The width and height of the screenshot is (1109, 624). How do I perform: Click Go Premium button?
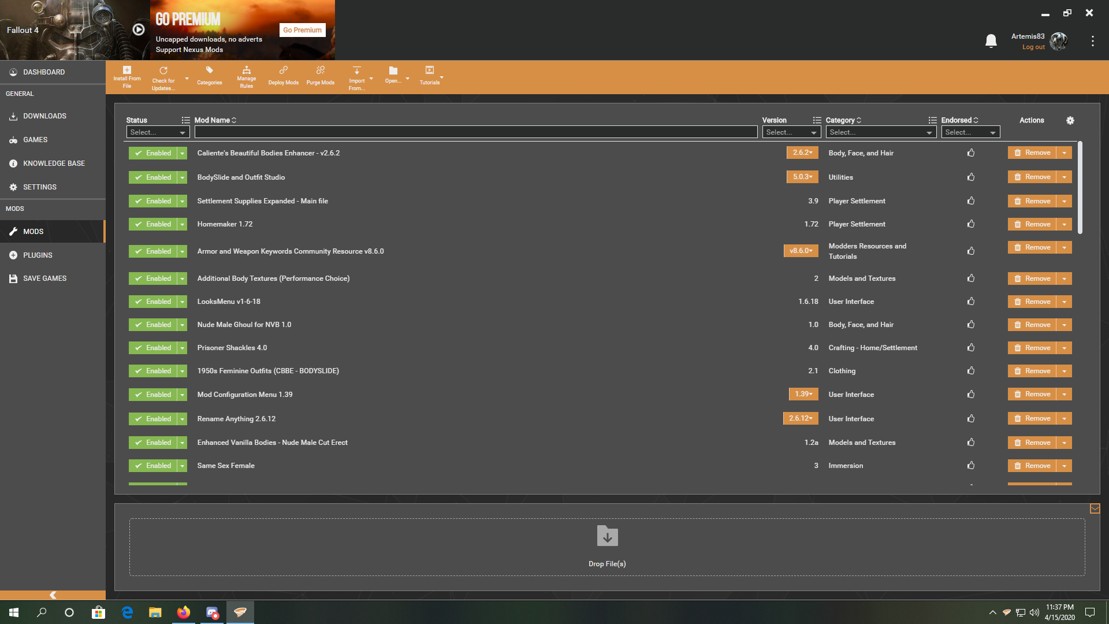(x=302, y=30)
